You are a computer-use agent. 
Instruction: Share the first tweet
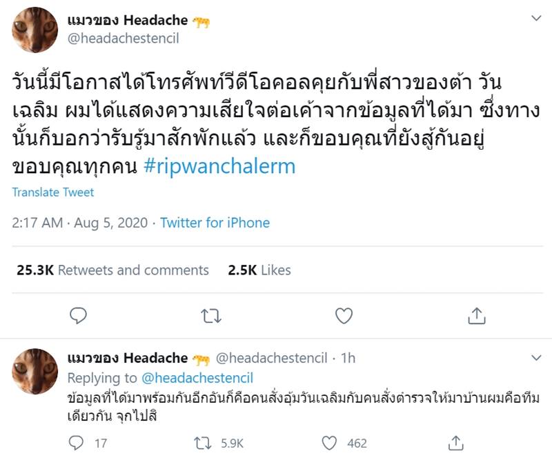[475, 316]
